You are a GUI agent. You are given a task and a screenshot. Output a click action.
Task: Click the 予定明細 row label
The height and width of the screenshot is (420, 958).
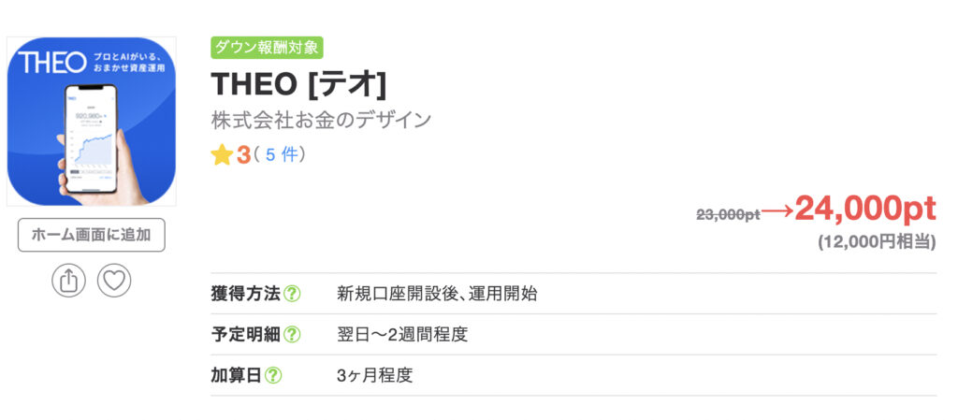click(246, 335)
